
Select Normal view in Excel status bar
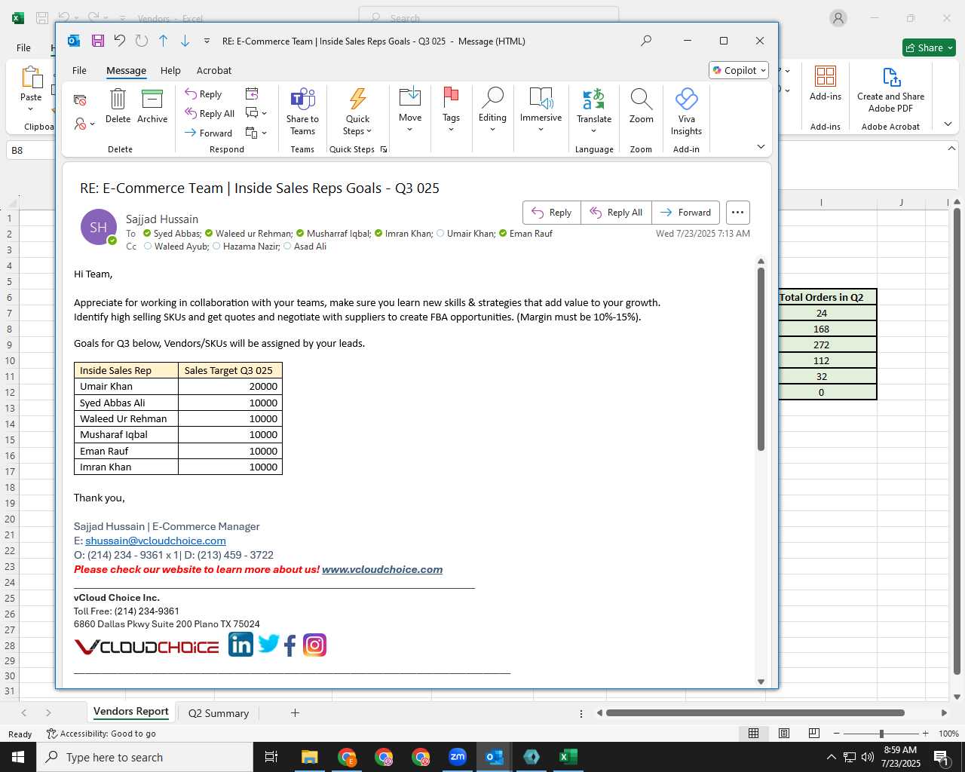[753, 734]
